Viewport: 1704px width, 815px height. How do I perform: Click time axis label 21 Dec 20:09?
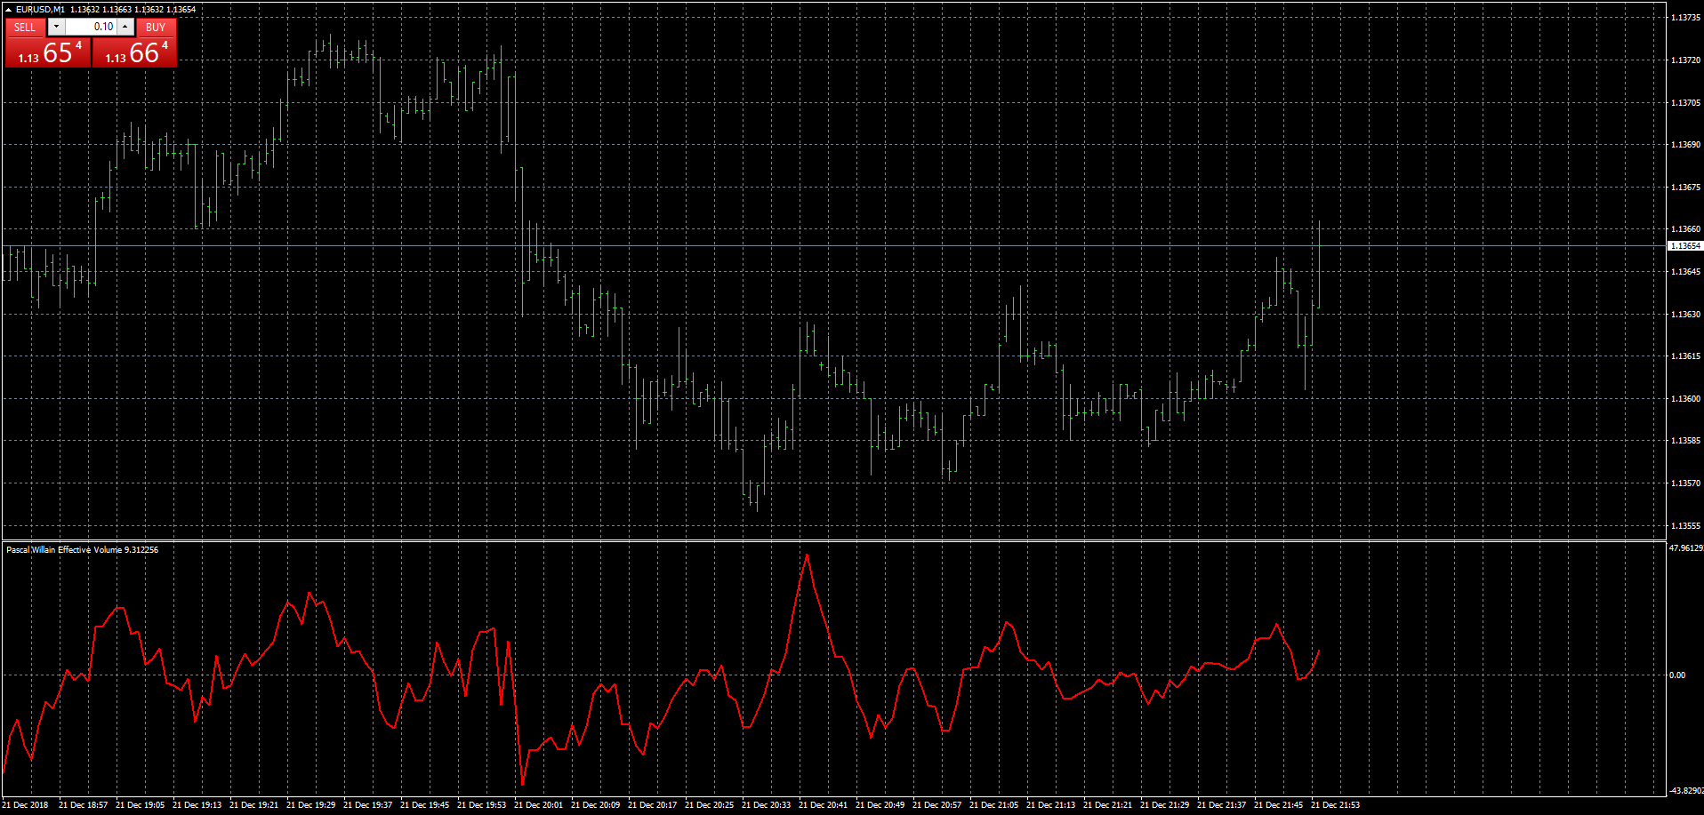pos(595,805)
